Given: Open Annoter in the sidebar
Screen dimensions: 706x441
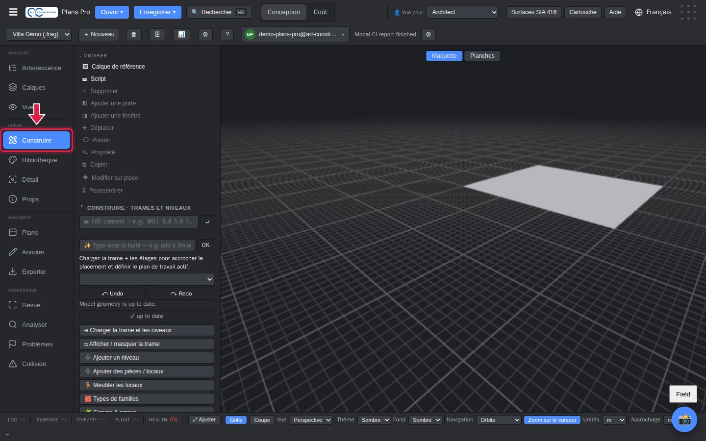Looking at the screenshot, I should (x=36, y=252).
